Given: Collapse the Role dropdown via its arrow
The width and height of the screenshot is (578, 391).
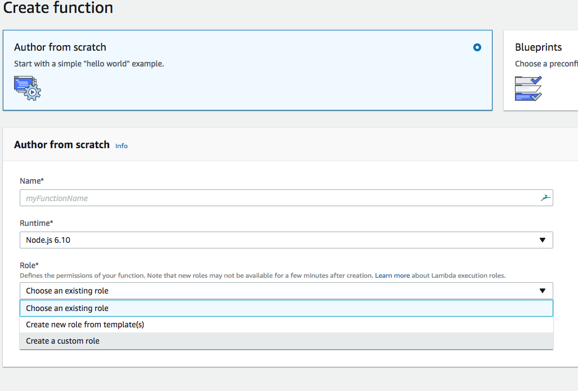Looking at the screenshot, I should [543, 291].
